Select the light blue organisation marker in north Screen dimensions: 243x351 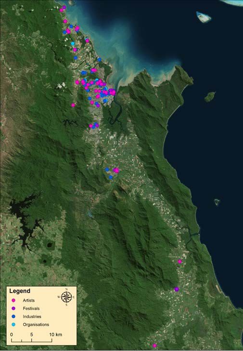point(73,43)
